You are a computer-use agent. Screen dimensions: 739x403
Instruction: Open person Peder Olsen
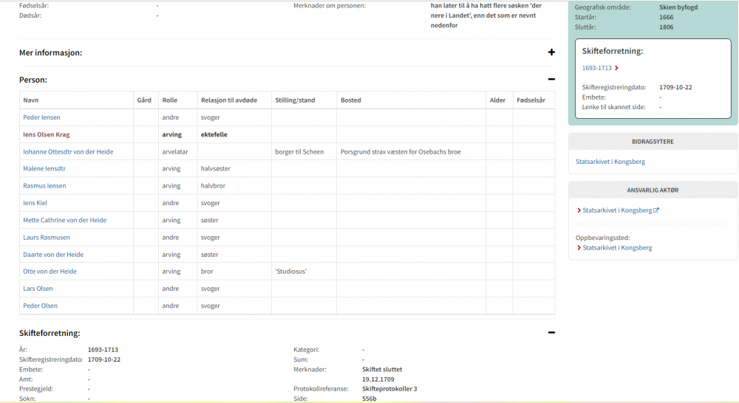point(41,306)
